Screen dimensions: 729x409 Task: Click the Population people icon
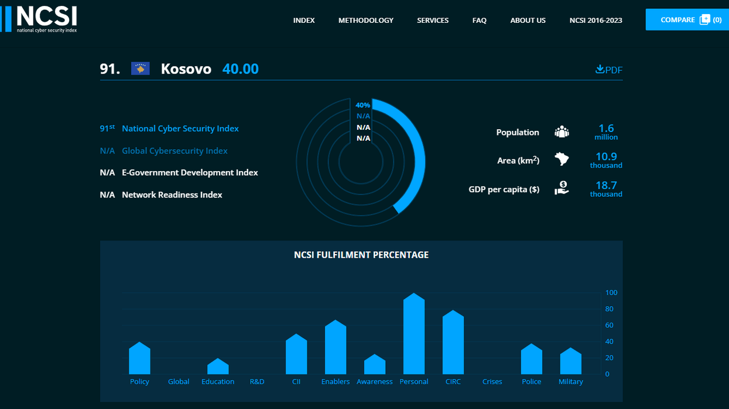click(x=562, y=132)
